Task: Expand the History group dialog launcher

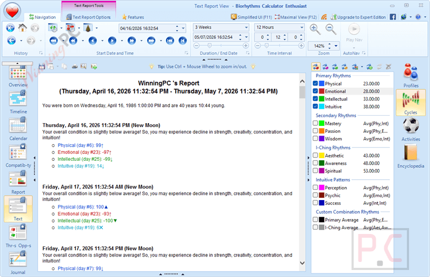Action: [x=41, y=53]
